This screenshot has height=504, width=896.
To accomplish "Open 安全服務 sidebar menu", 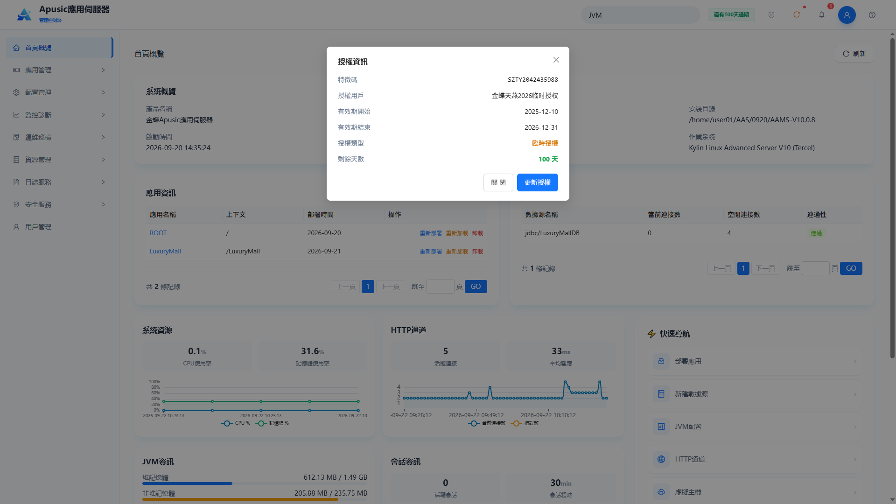I will pos(59,204).
